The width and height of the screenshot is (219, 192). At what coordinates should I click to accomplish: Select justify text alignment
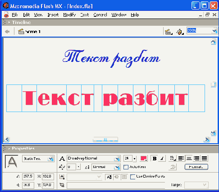click(x=204, y=159)
